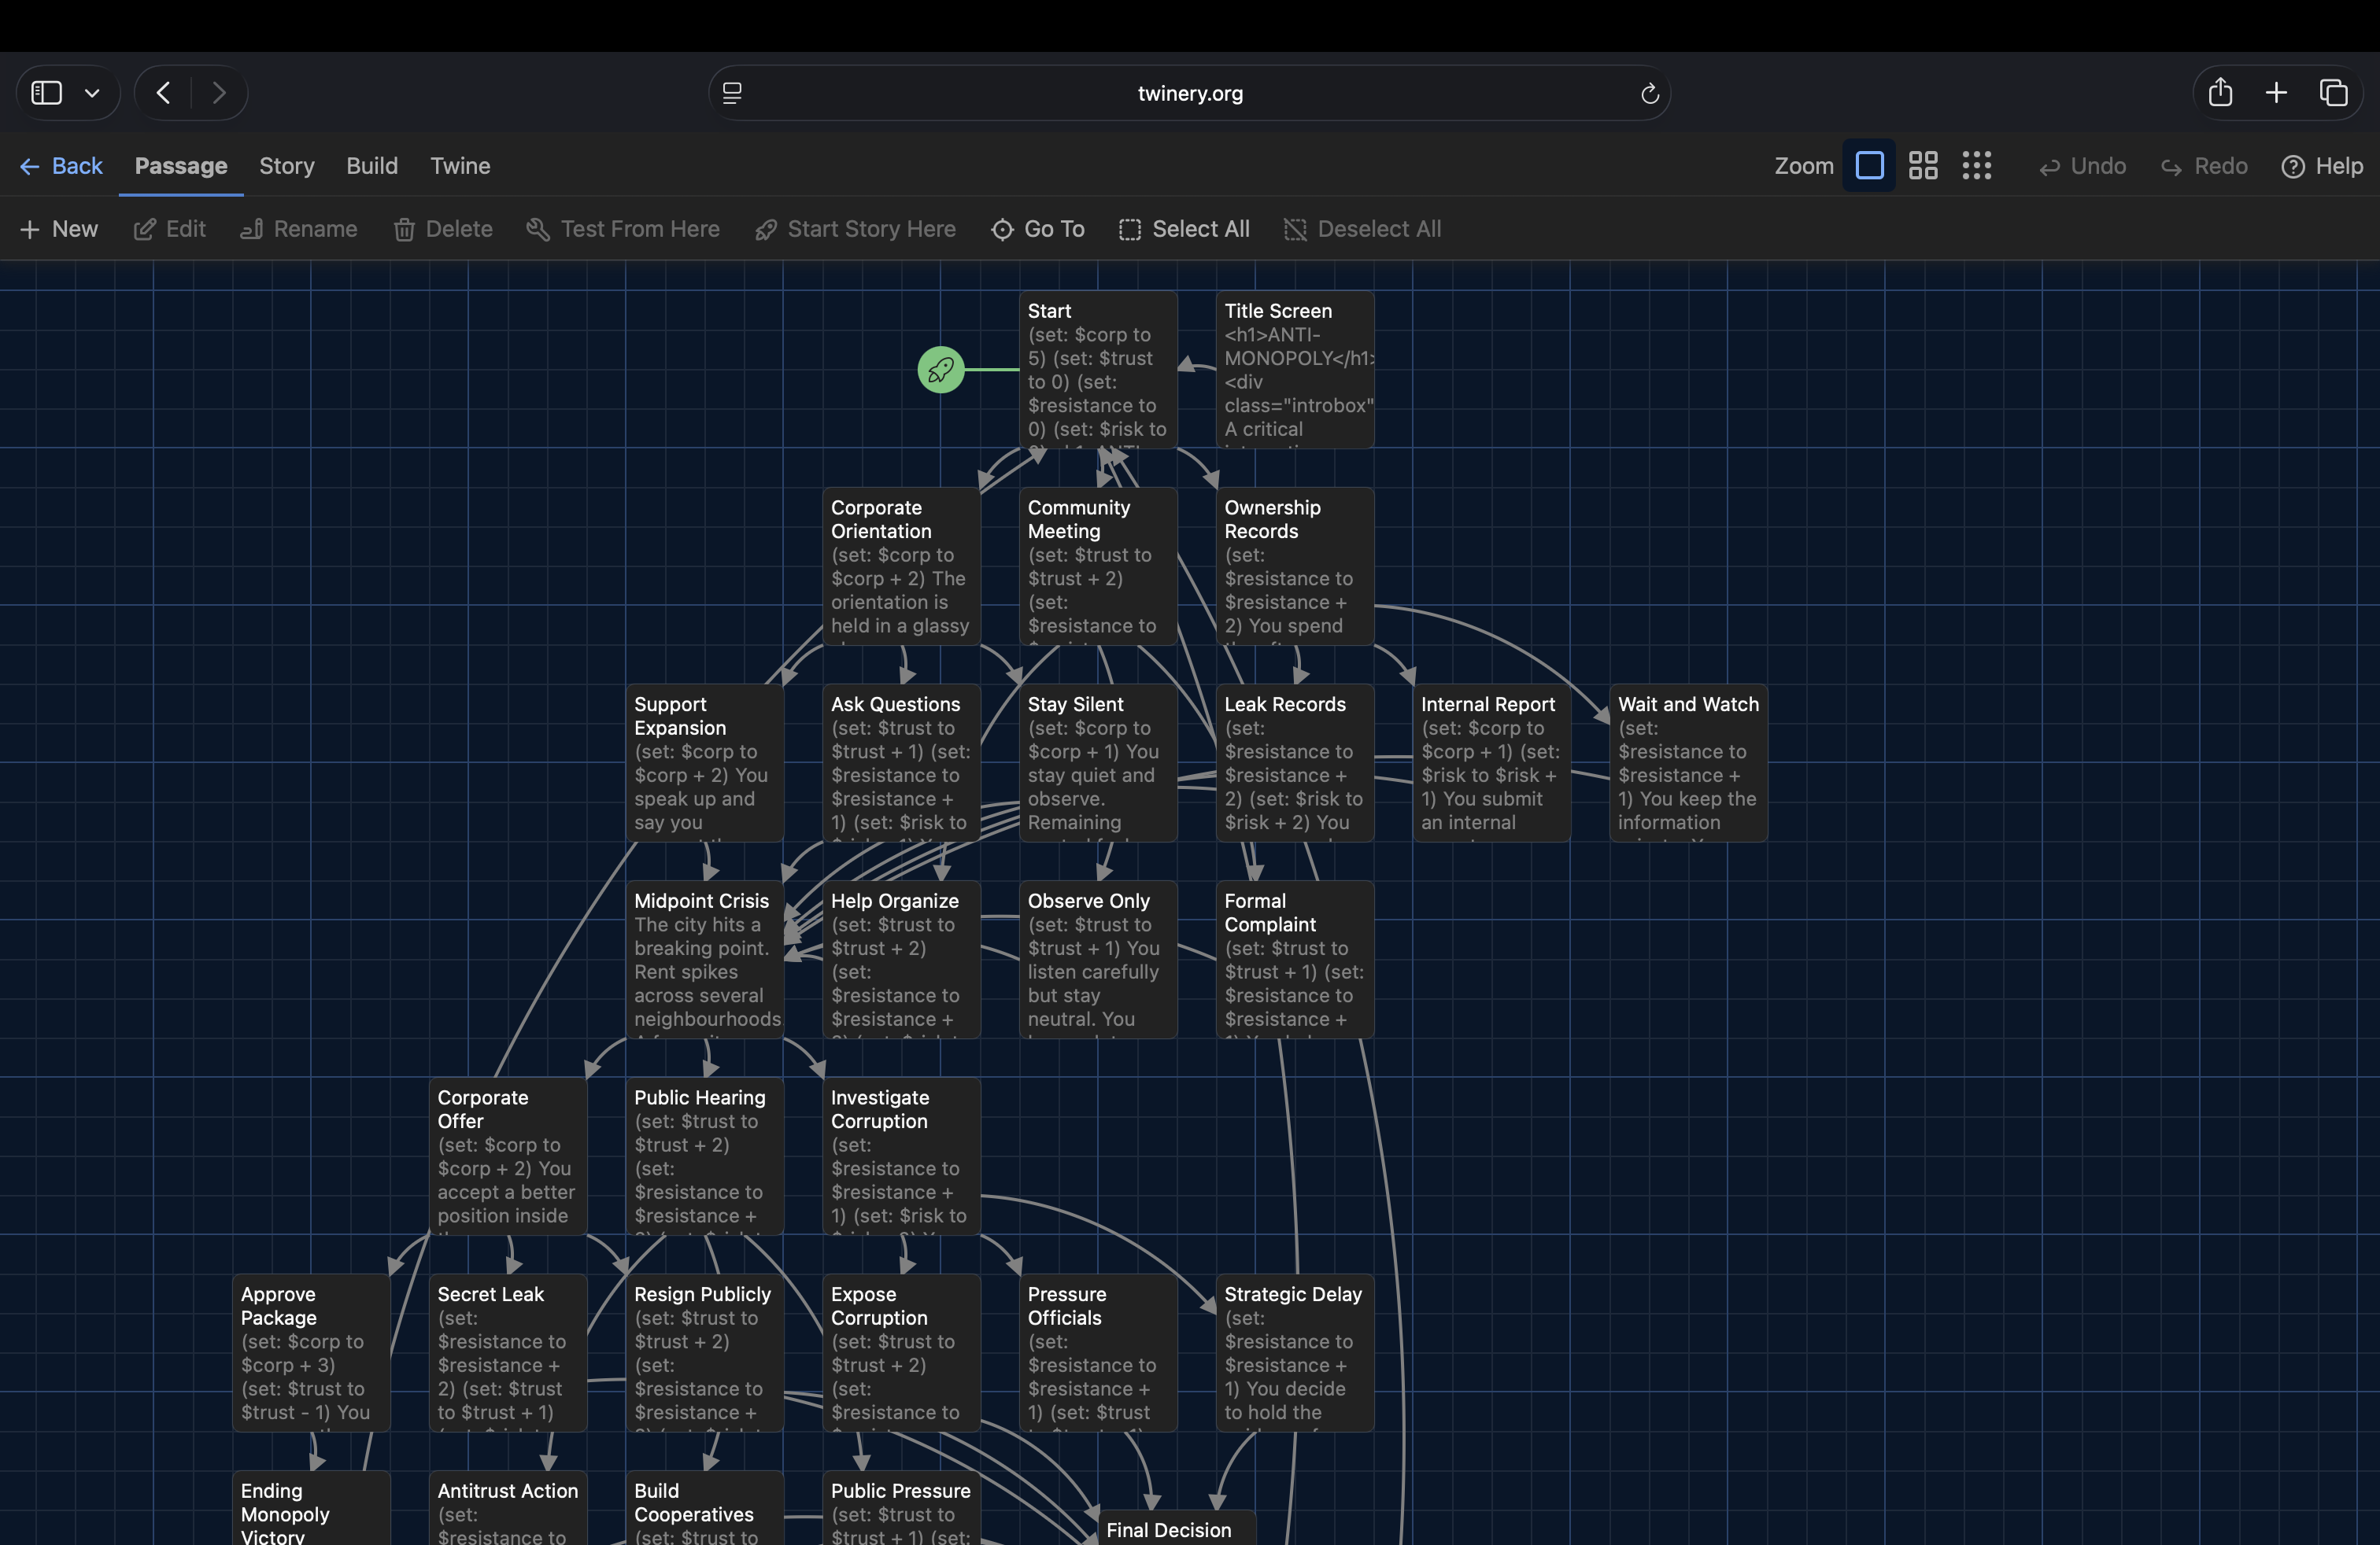Show the tab overview
The image size is (2380, 1545).
2333,93
